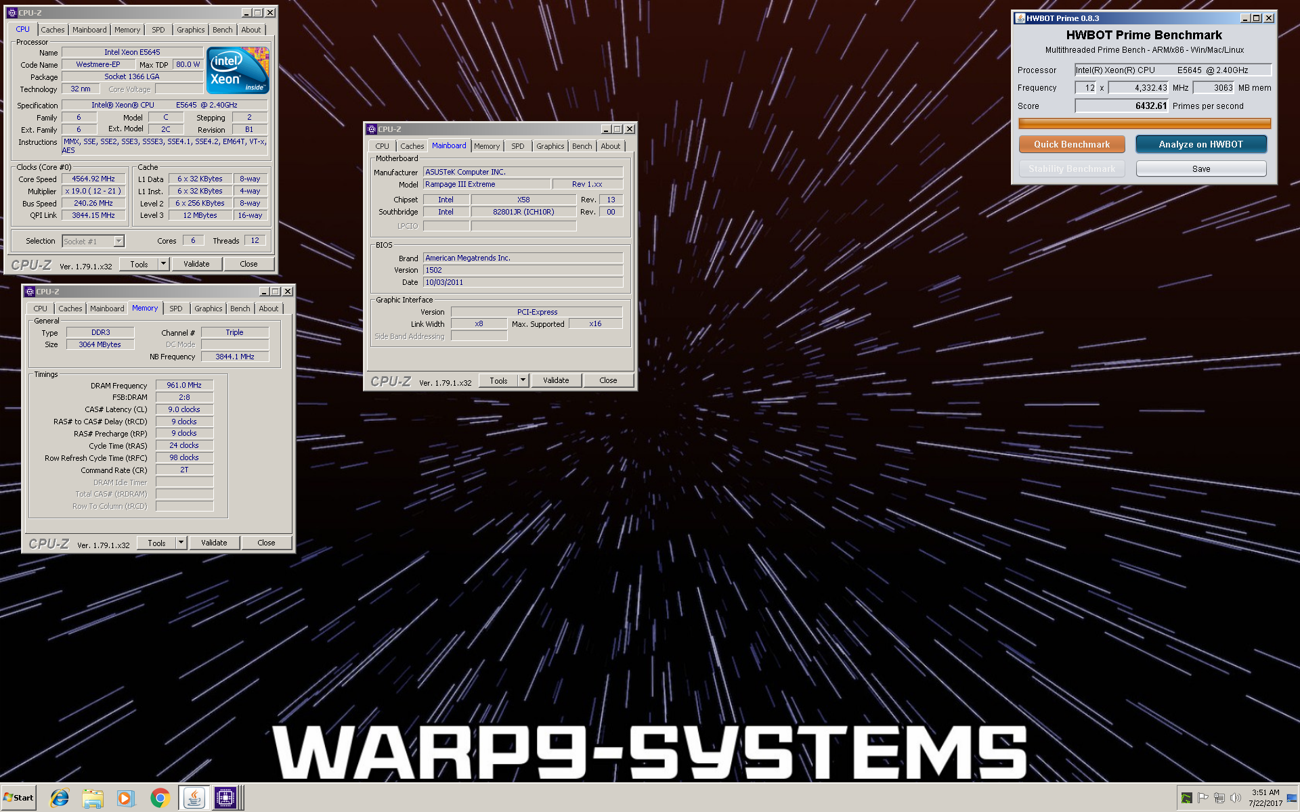Open Mainboard tab in the CPU window
Viewport: 1300px width, 812px height.
[x=89, y=30]
